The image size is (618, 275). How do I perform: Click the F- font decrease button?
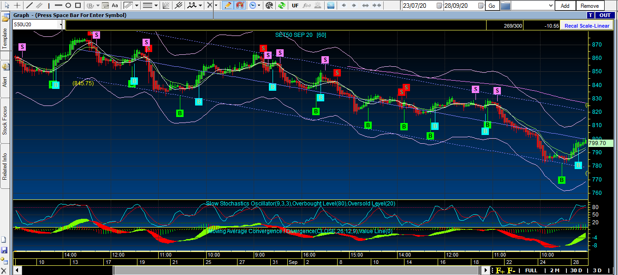[511, 270]
